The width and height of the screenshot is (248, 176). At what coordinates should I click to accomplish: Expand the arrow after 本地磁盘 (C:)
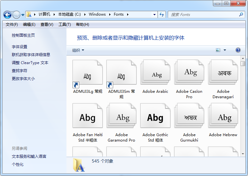click(85, 15)
